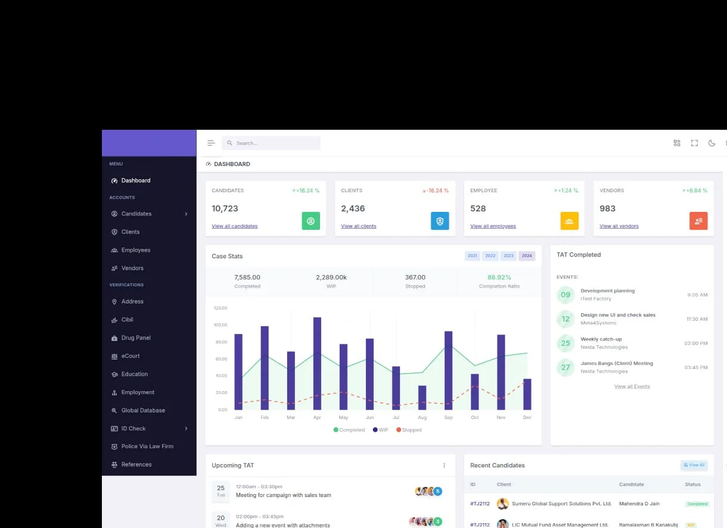The image size is (727, 528).
Task: Select the 2022 Case Stats filter
Action: tap(490, 256)
